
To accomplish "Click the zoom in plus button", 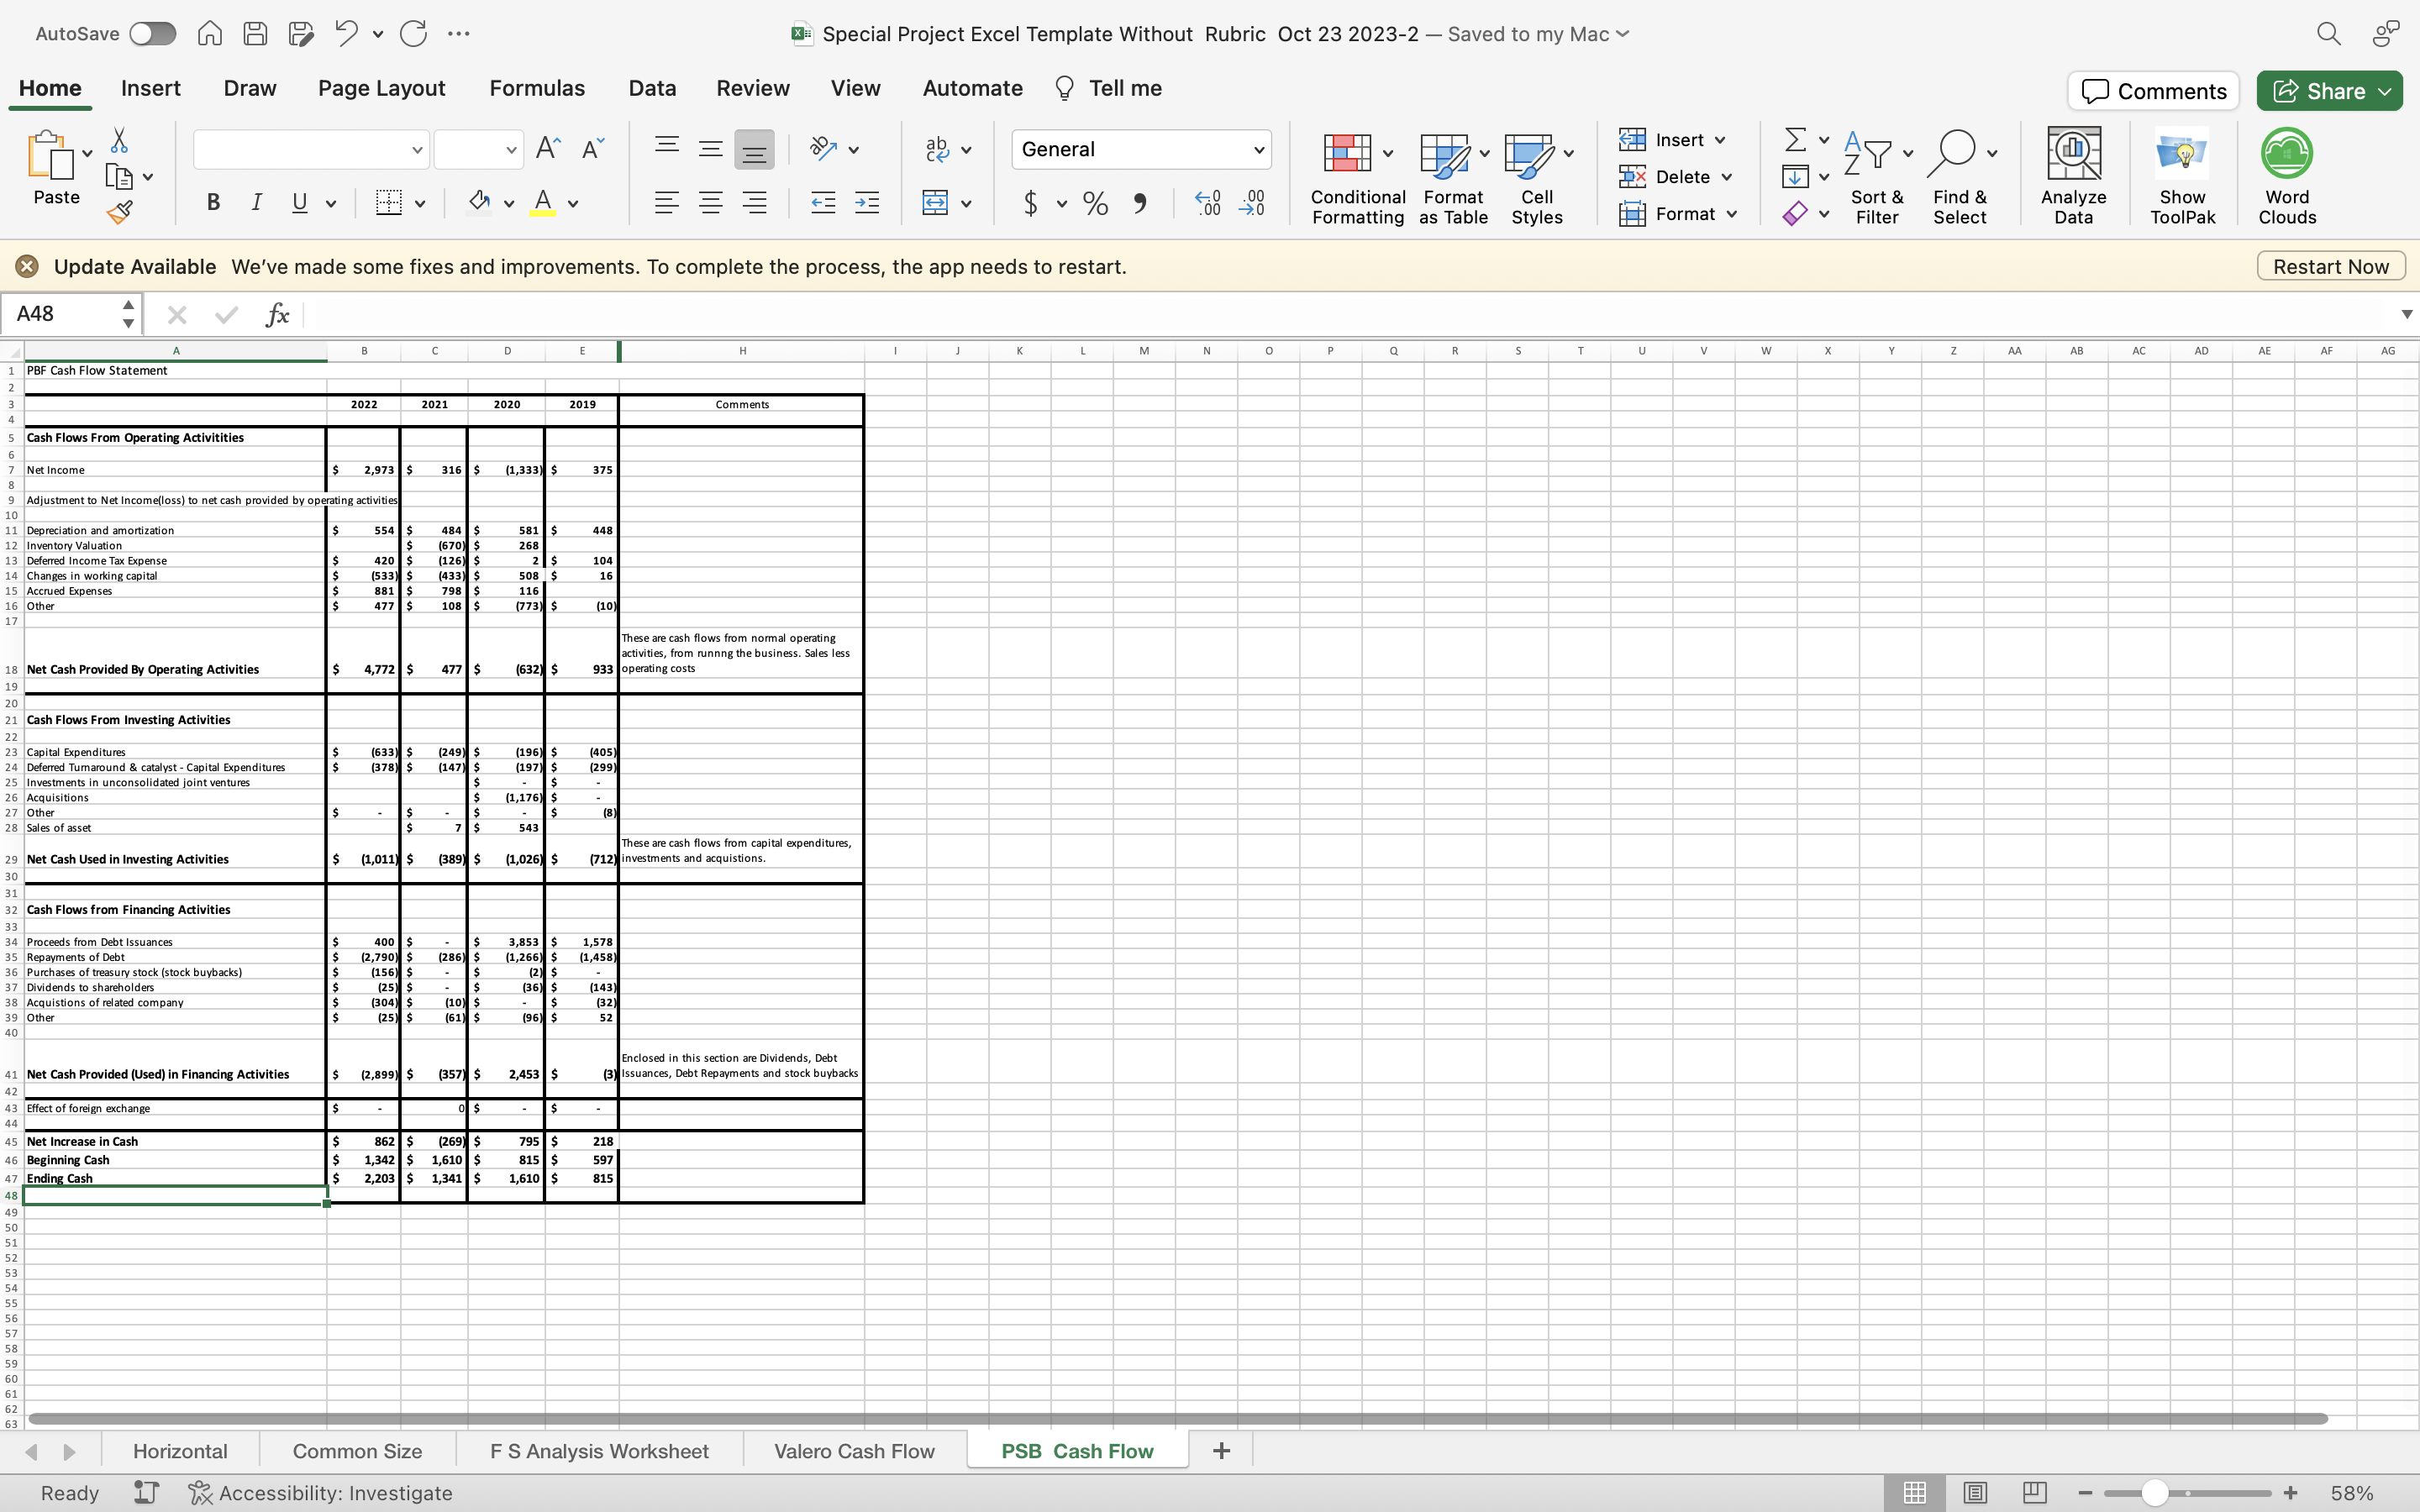I will [2291, 1493].
